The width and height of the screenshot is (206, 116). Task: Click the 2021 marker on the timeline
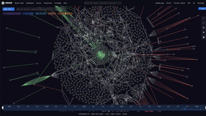point(47,106)
